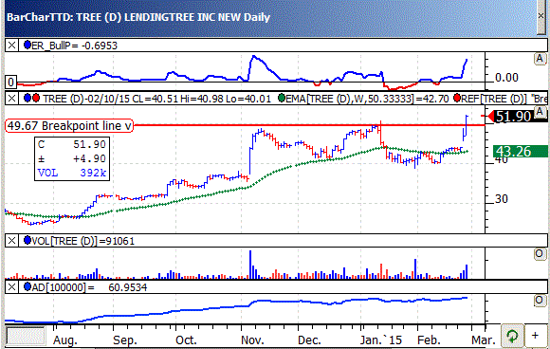This screenshot has height=349, width=550.
Task: Select the 49.67 Breakpoint line label
Action: [69, 125]
